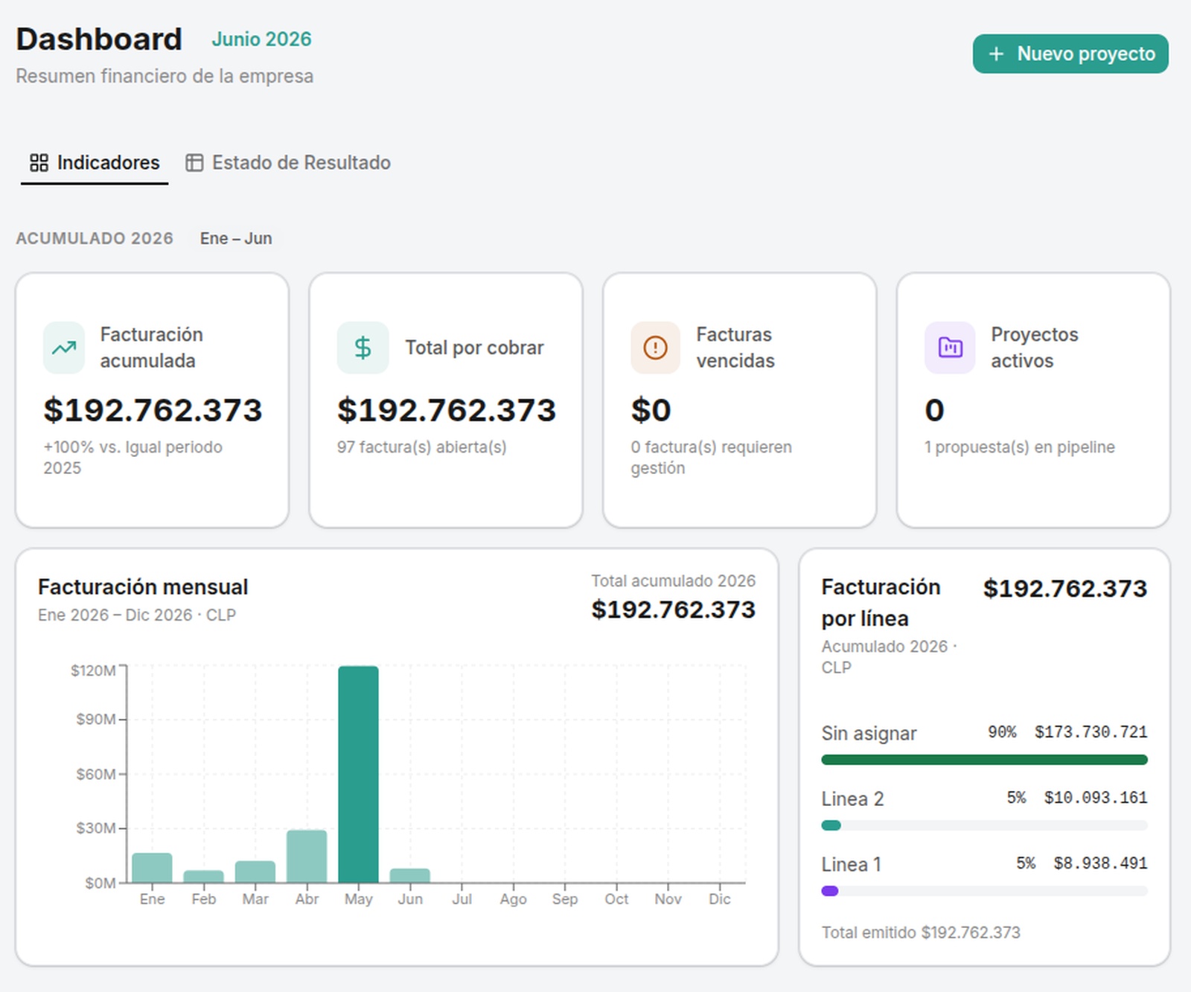This screenshot has width=1191, height=992.
Task: Click the Total por cobrar dollar icon
Action: point(363,348)
